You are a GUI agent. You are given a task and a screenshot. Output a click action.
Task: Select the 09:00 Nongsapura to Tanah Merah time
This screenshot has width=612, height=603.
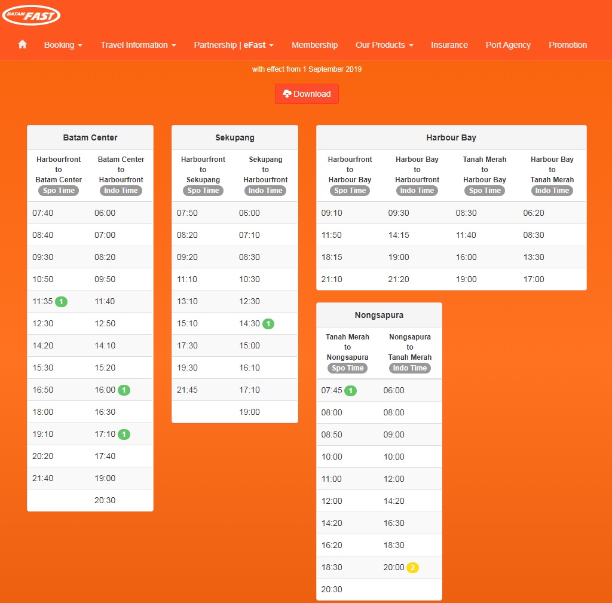coord(394,435)
